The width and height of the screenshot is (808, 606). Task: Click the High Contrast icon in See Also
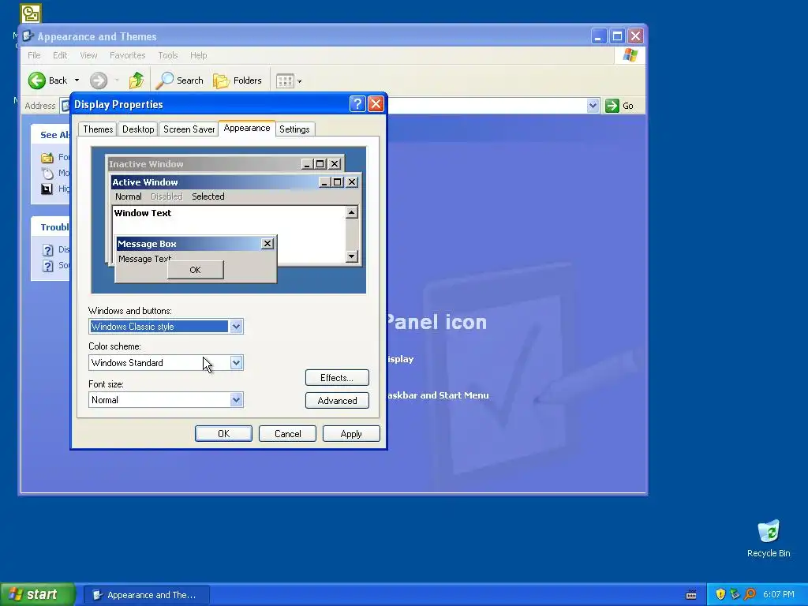[47, 189]
